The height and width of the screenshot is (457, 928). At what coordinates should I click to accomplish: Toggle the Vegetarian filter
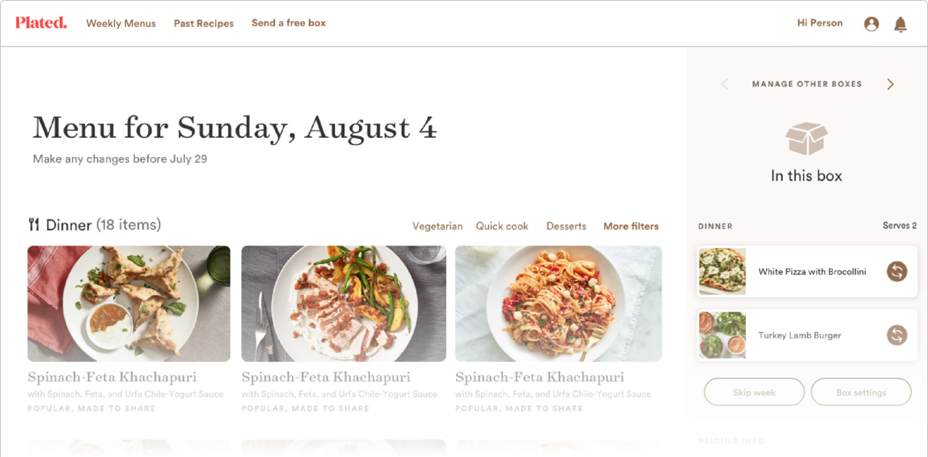[437, 226]
